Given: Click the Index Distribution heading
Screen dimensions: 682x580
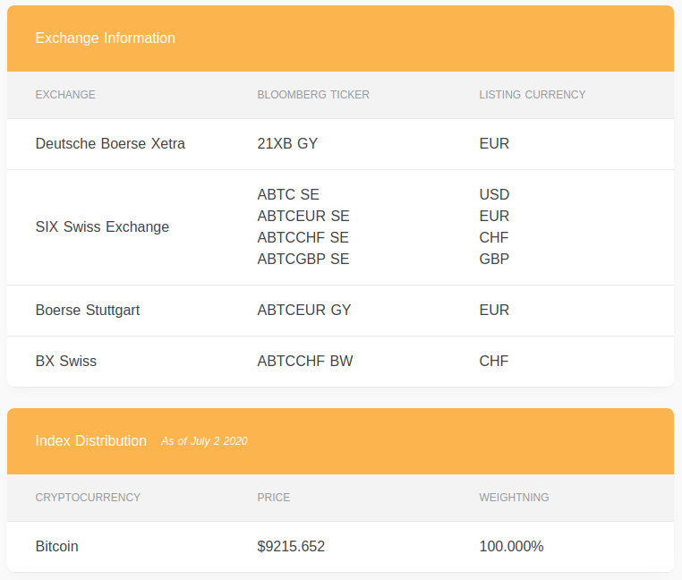Looking at the screenshot, I should [91, 440].
